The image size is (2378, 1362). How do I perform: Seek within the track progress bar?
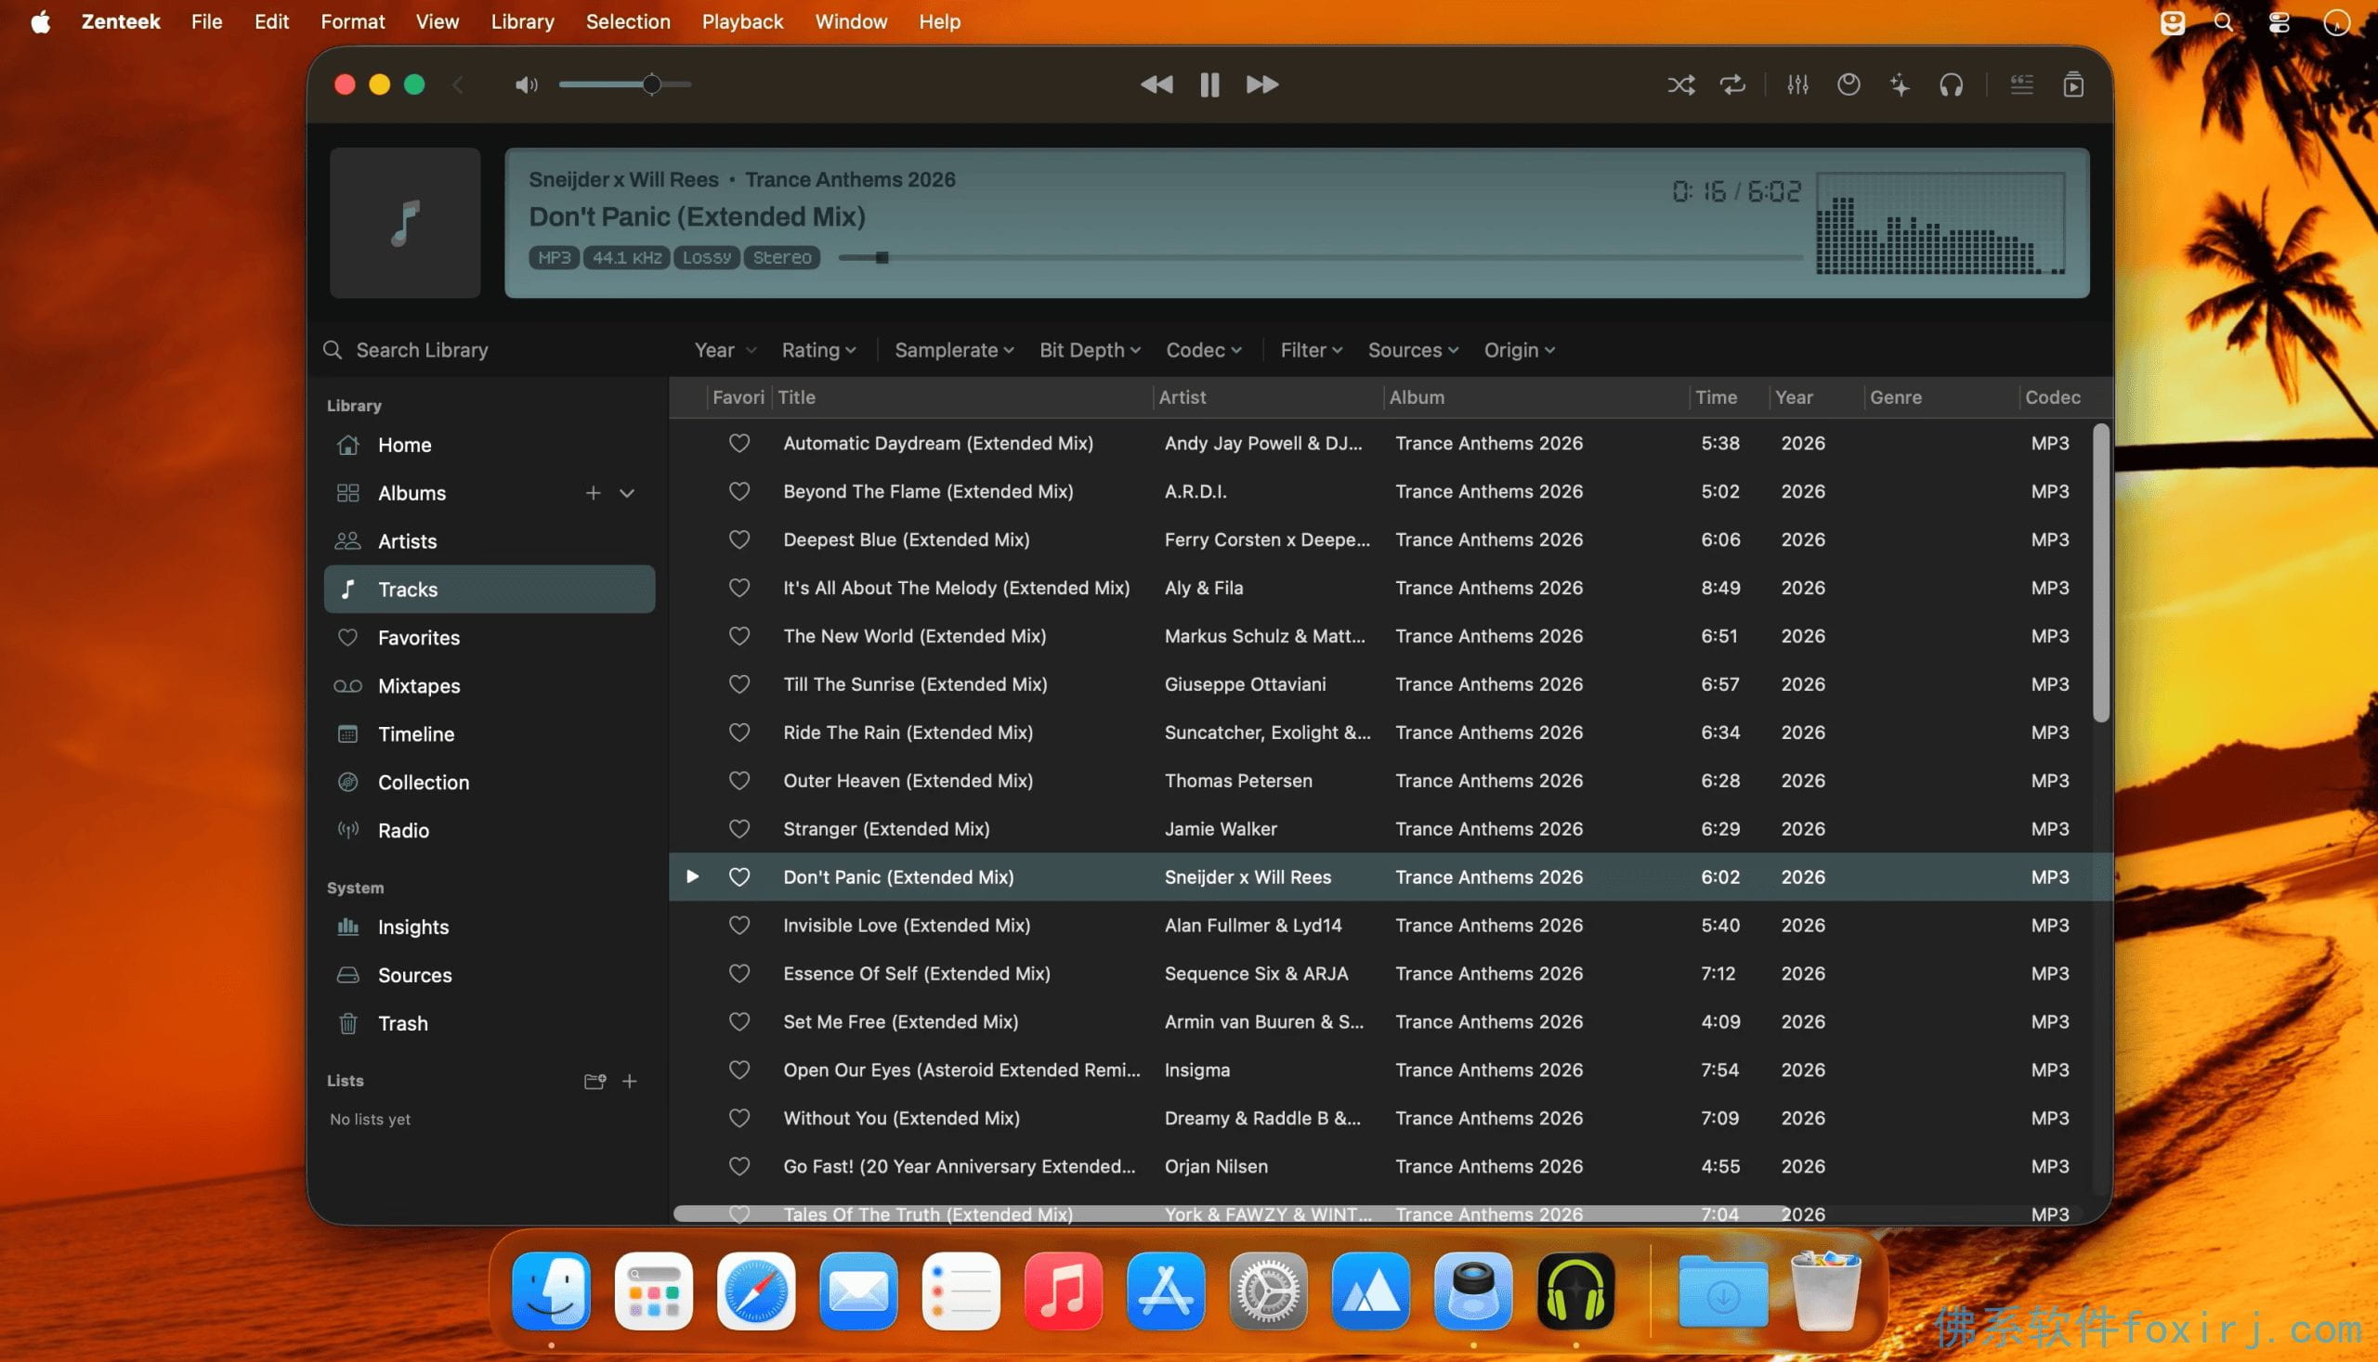click(x=1320, y=257)
